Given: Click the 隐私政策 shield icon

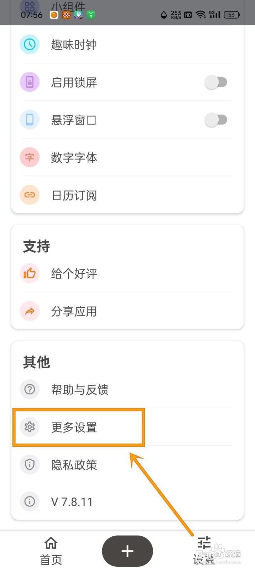Looking at the screenshot, I should pos(30,465).
